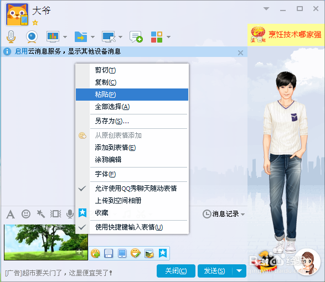Choose 上传到空间相册 menu item
The width and height of the screenshot is (325, 282).
tap(132, 201)
